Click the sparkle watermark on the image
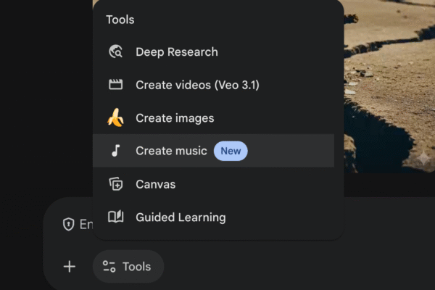The image size is (435, 290). (423, 159)
